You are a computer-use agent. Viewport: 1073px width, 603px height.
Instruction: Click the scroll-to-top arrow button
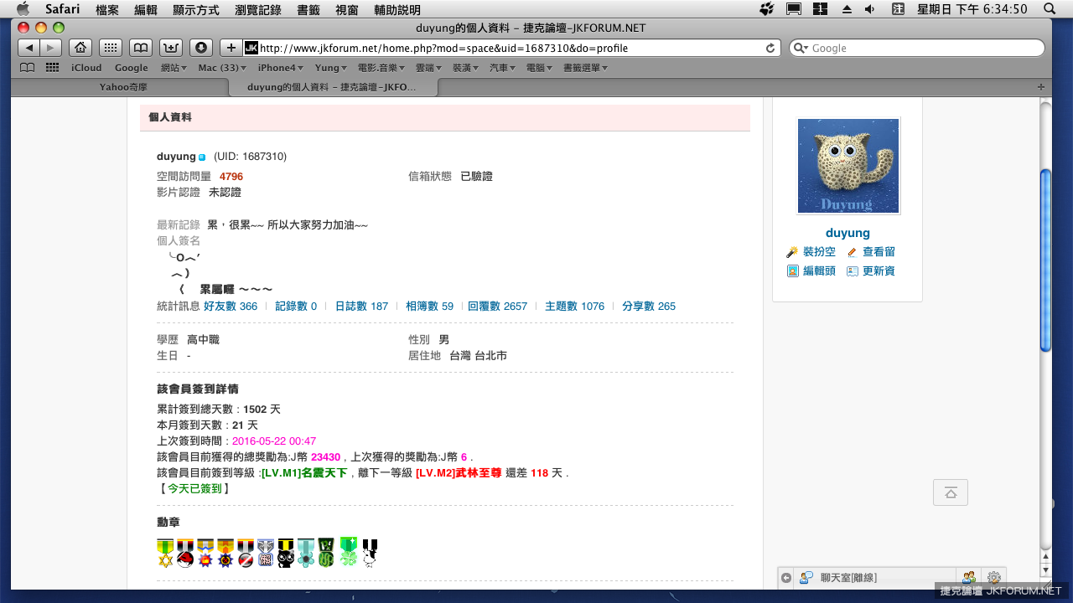(x=950, y=492)
